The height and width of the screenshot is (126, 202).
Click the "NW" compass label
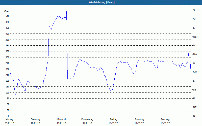(195, 54)
